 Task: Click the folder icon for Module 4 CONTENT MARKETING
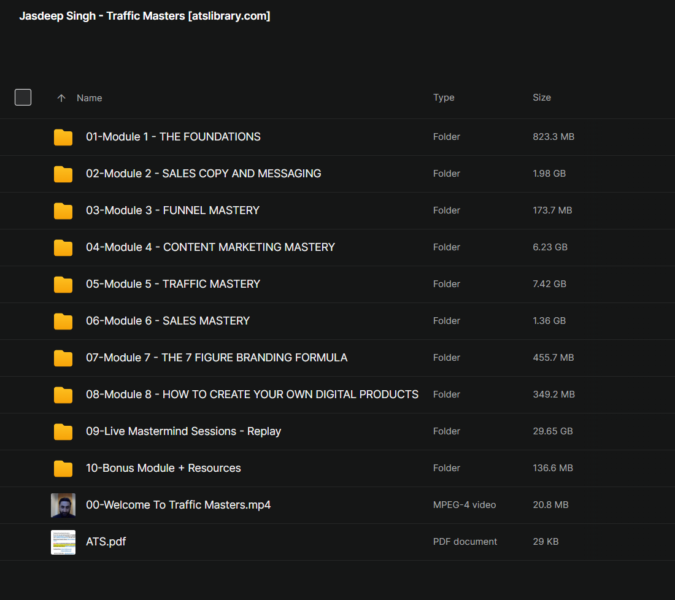(63, 247)
